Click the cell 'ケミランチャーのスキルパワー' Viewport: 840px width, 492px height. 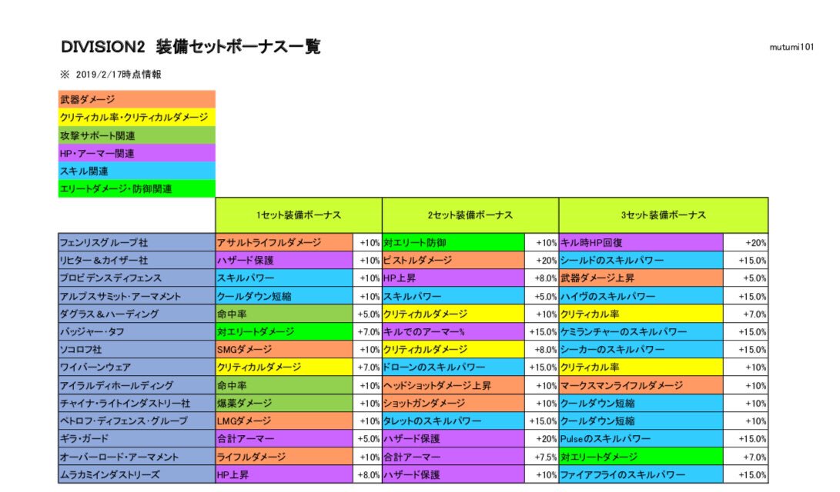tap(641, 331)
